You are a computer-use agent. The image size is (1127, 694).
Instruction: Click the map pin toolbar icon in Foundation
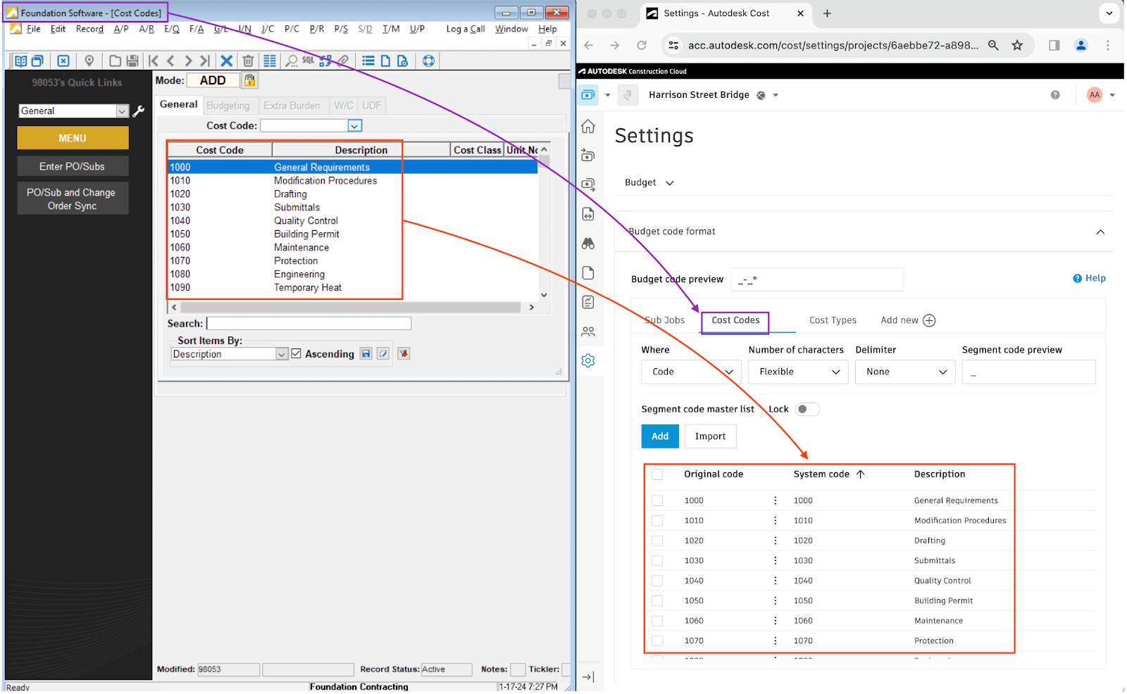pos(89,61)
